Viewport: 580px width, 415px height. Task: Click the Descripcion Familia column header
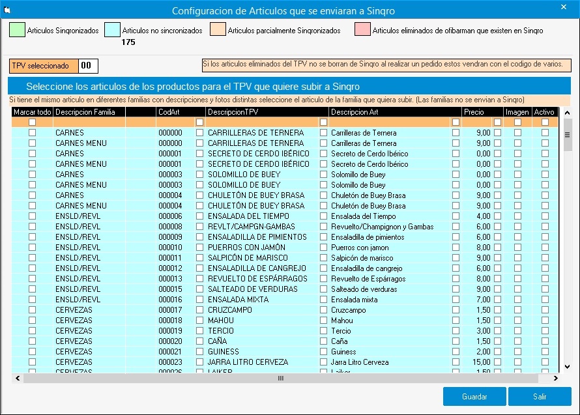[89, 112]
